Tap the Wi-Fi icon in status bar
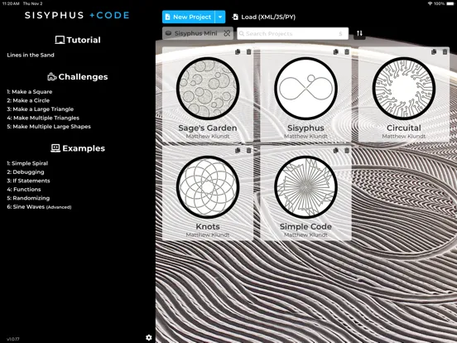The height and width of the screenshot is (343, 457). 431,3
